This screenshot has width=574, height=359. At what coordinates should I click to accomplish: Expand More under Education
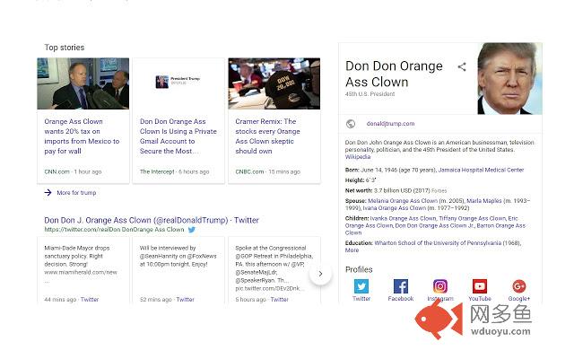352,250
